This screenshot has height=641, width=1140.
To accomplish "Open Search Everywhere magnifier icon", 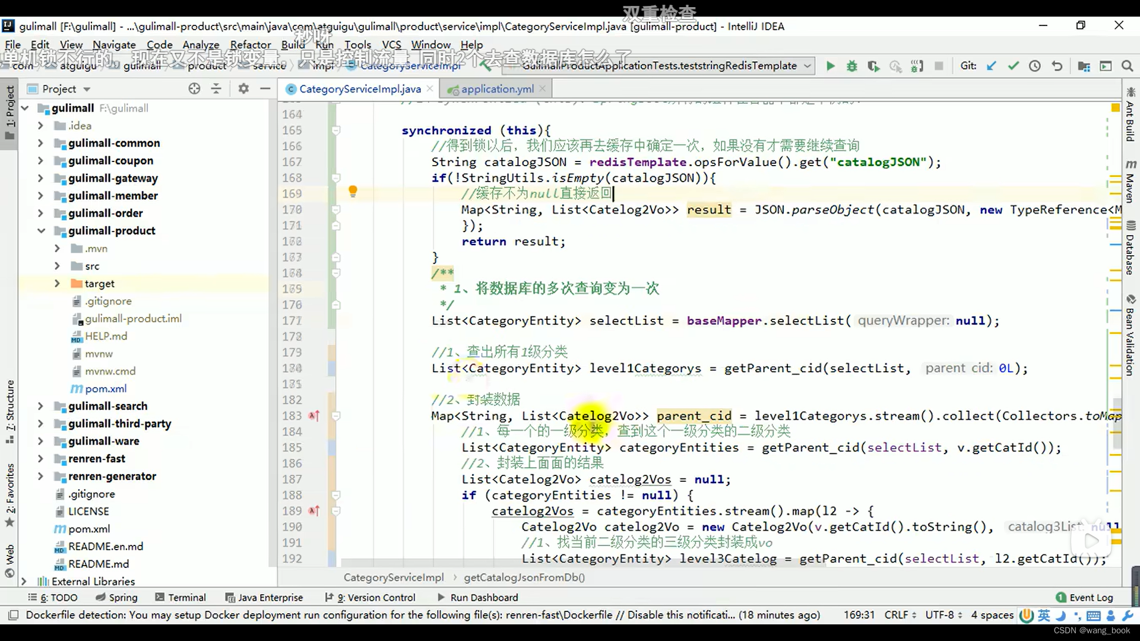I will (x=1127, y=66).
